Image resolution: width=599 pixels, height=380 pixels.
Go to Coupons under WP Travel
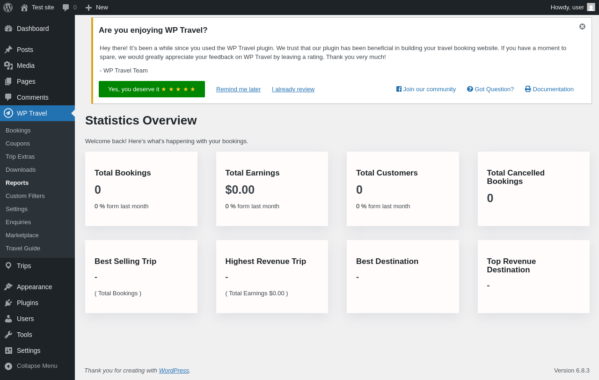pos(18,143)
